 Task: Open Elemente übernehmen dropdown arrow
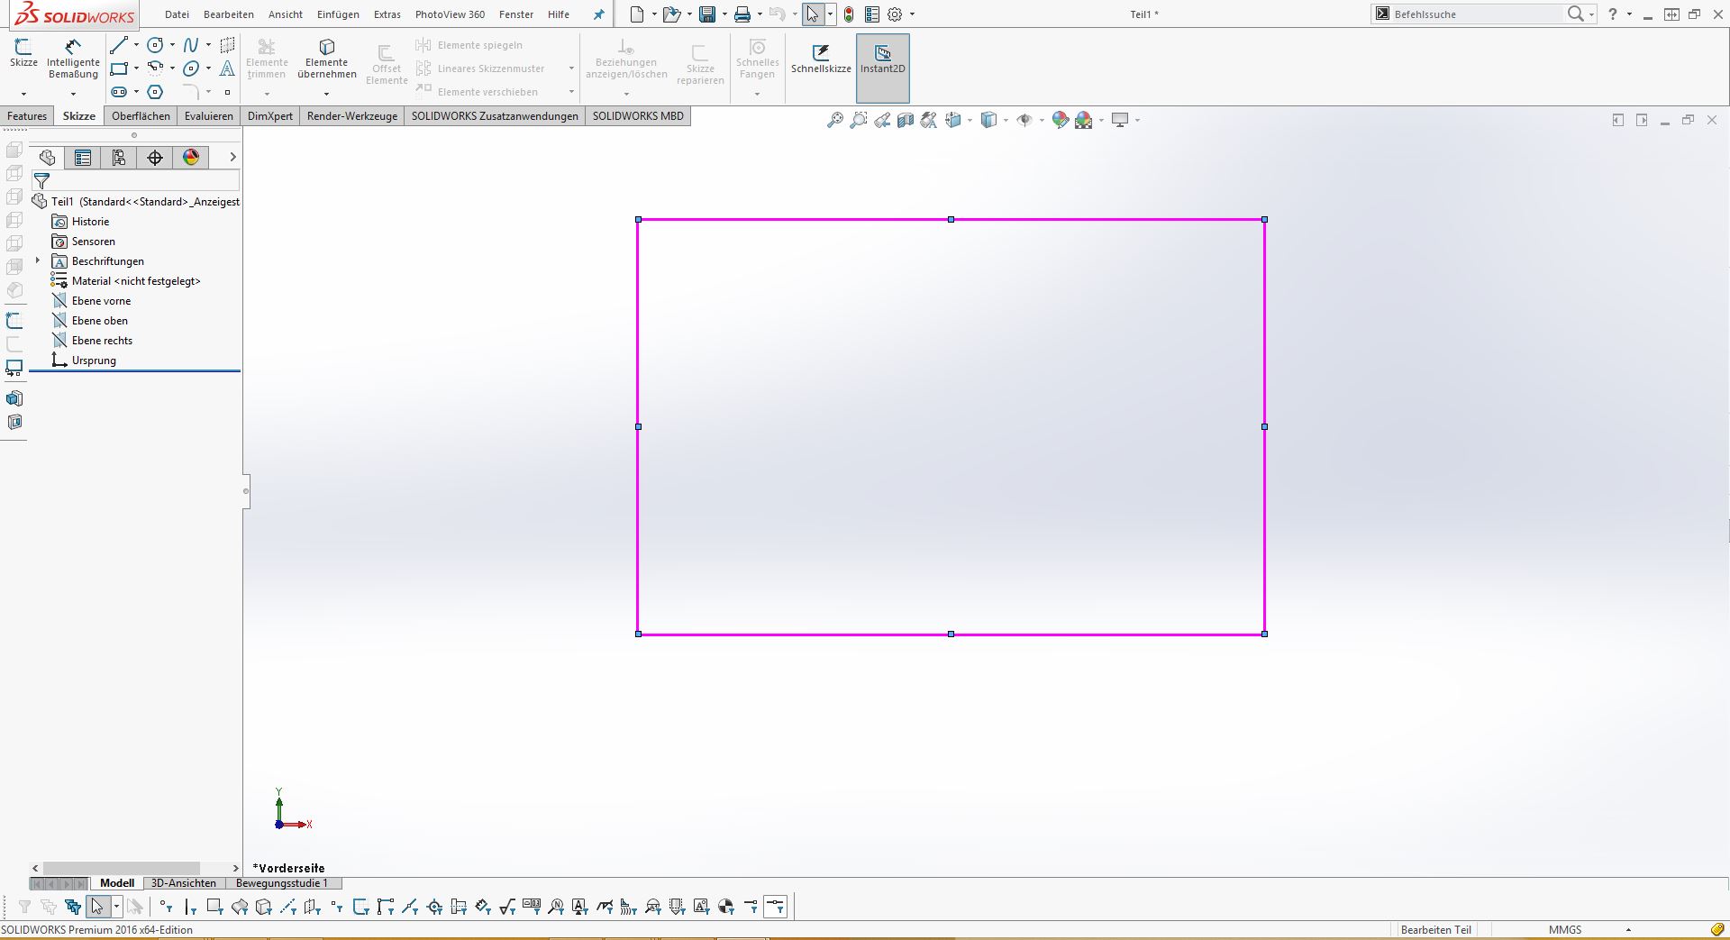(326, 94)
